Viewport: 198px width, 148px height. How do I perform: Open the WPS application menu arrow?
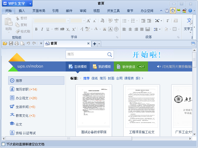tap(30, 4)
